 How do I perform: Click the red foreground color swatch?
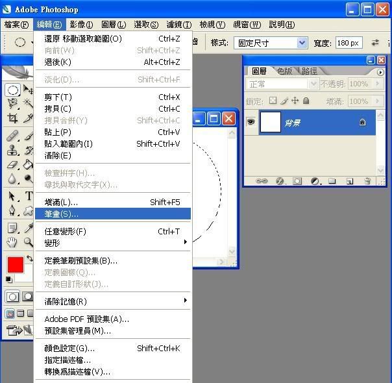[16, 264]
